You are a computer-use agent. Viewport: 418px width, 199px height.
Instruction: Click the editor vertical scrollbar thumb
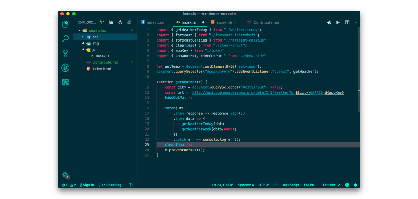pos(359,69)
